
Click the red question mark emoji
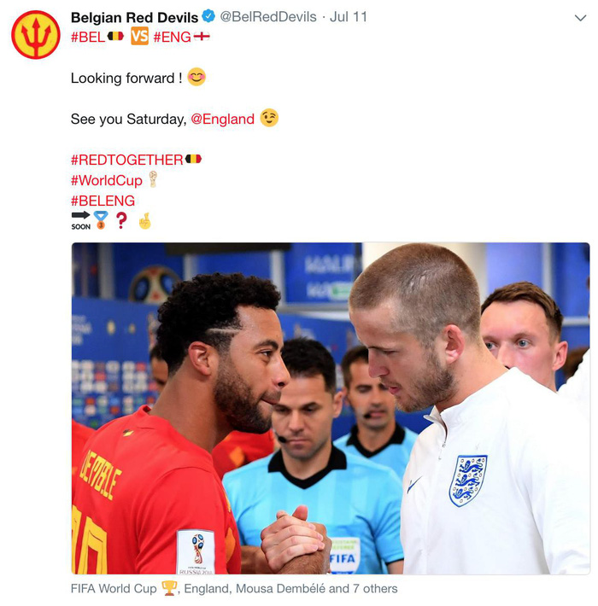click(x=121, y=220)
